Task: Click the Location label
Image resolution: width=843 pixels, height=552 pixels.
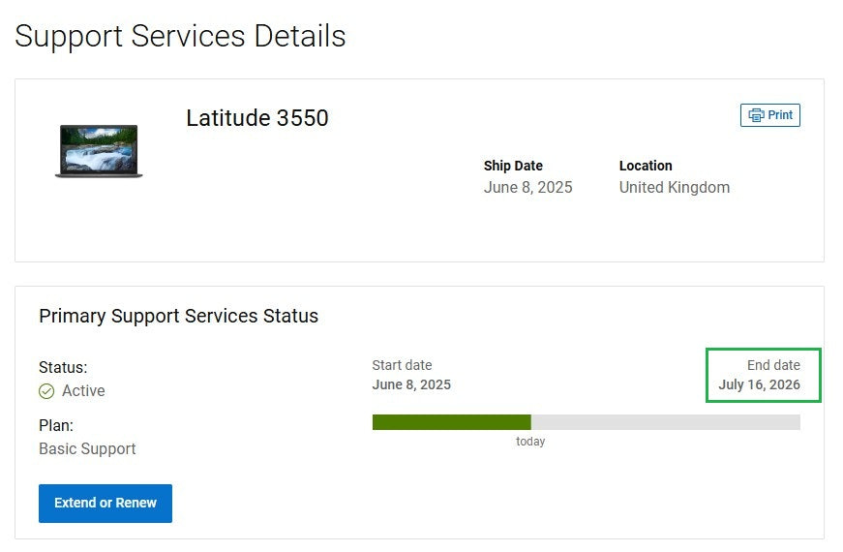Action: click(646, 166)
